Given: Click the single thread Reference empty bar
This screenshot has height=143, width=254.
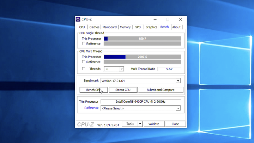Looking at the screenshot, I should [143, 44].
